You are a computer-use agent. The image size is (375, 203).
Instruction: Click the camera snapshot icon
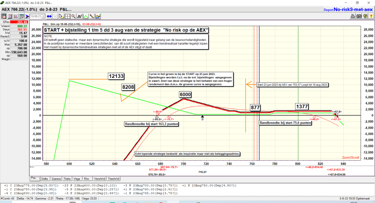359,17
